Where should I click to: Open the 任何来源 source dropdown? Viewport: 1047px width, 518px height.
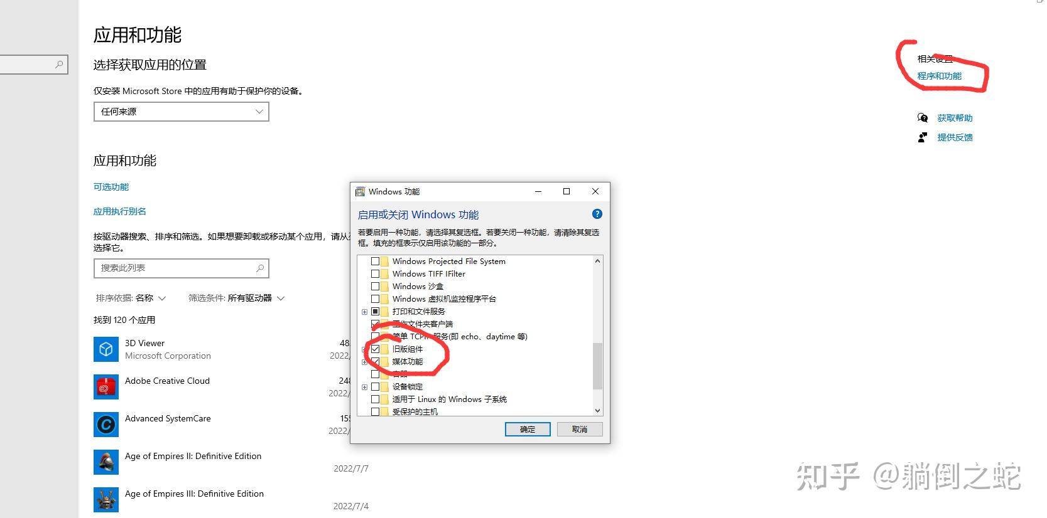(x=182, y=112)
